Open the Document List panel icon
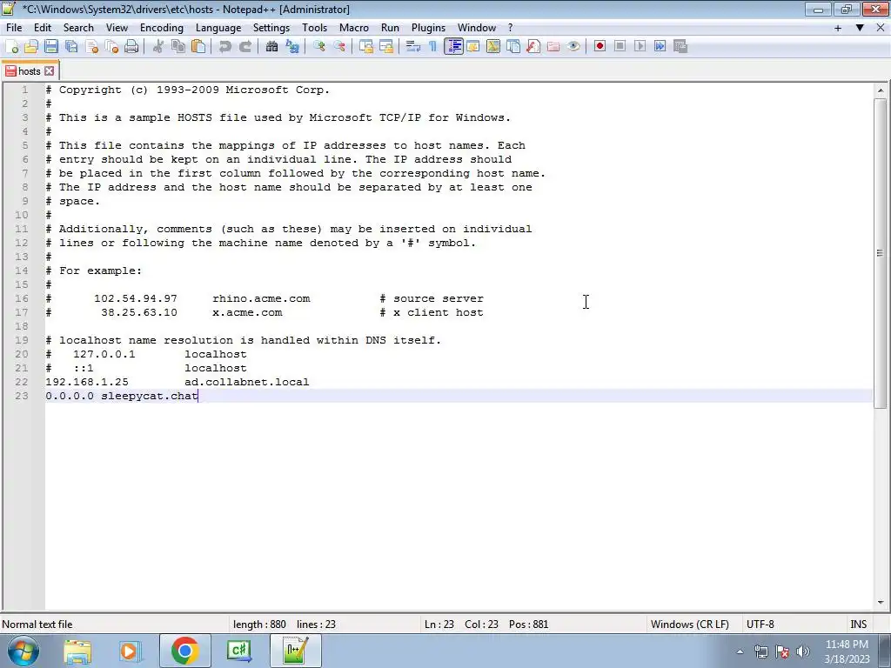The width and height of the screenshot is (891, 668). click(x=513, y=47)
